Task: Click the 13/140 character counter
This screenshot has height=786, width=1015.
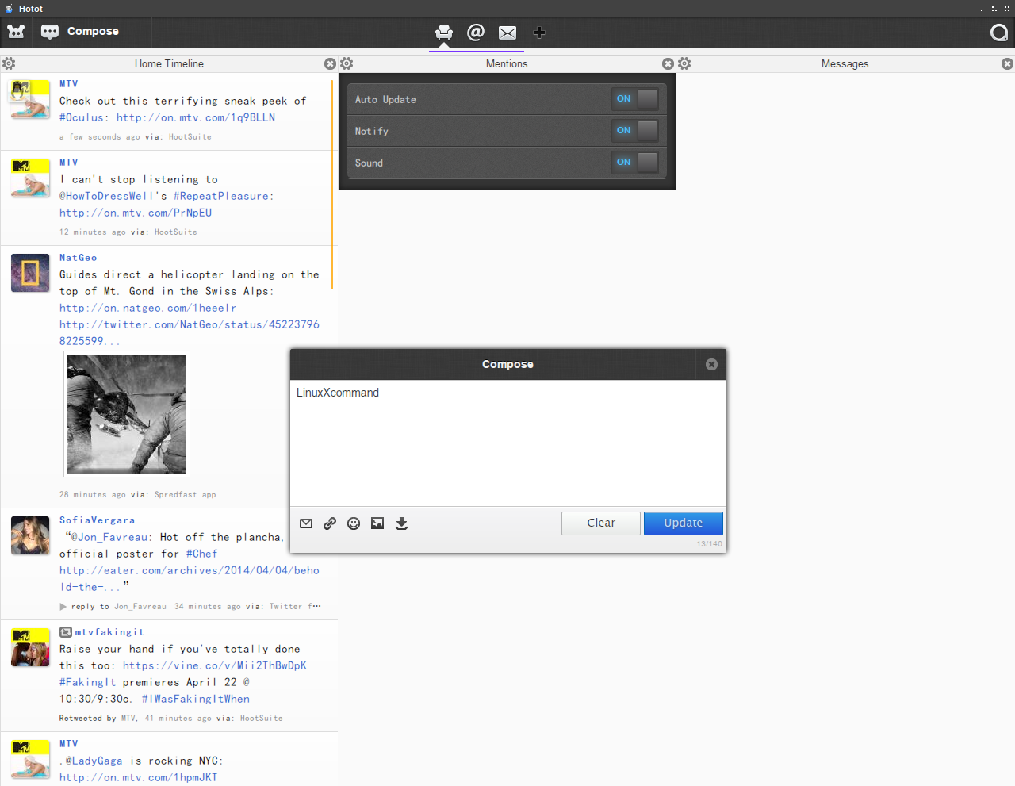Action: coord(710,544)
